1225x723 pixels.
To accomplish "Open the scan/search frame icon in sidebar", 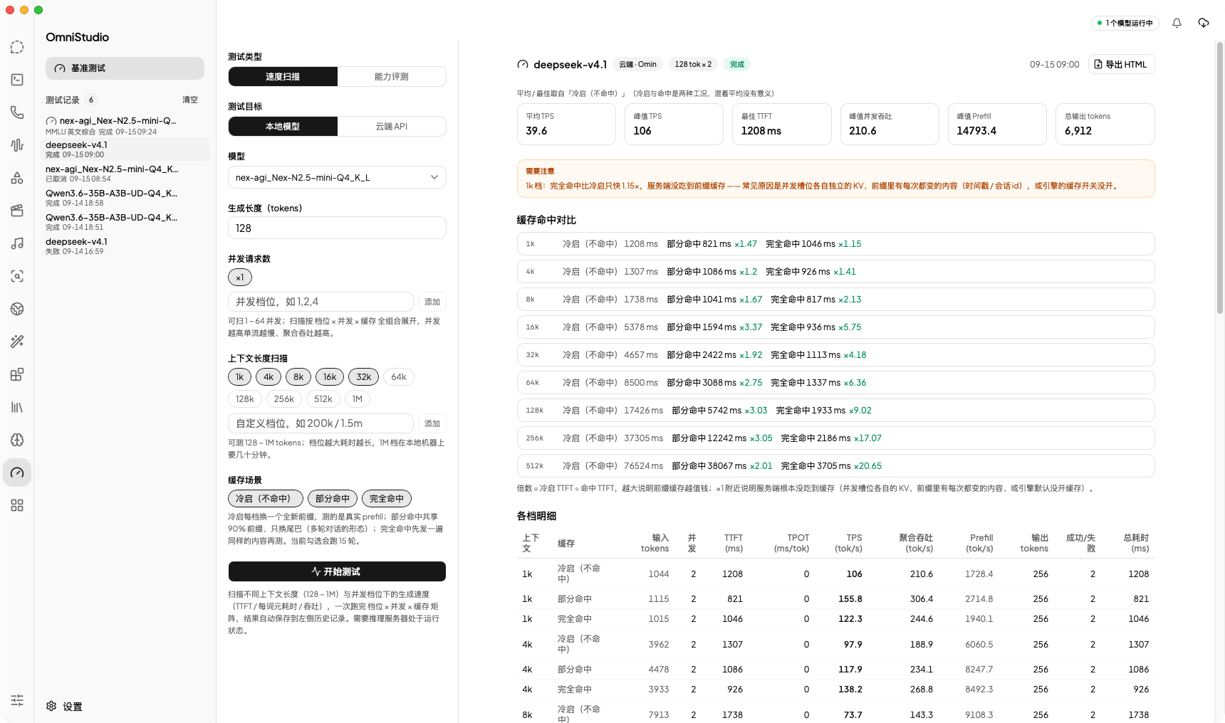I will click(x=17, y=276).
